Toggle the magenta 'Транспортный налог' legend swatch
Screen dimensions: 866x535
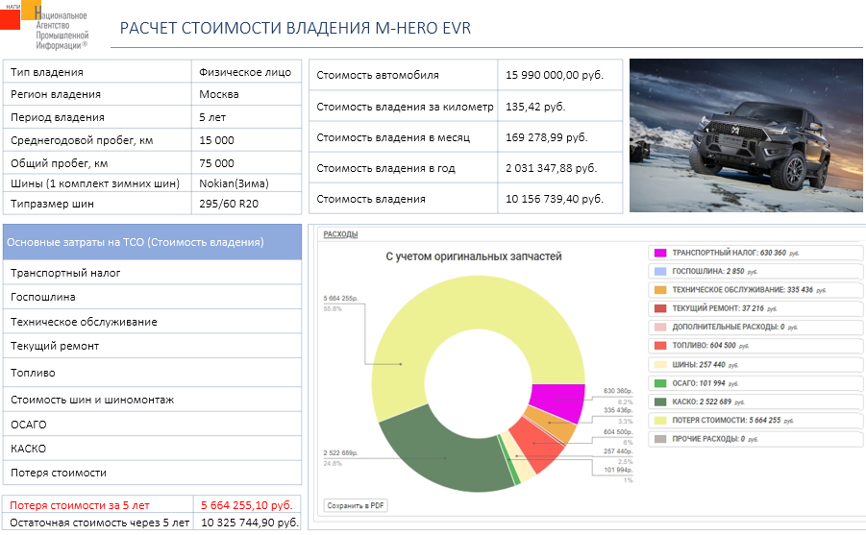pos(660,253)
